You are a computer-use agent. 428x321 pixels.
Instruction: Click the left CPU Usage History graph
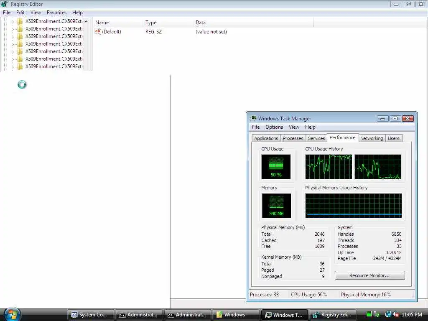tap(329, 166)
